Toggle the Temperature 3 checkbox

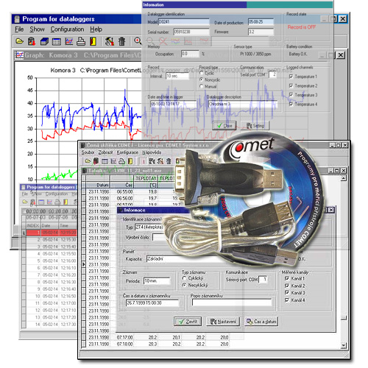pos(291,95)
